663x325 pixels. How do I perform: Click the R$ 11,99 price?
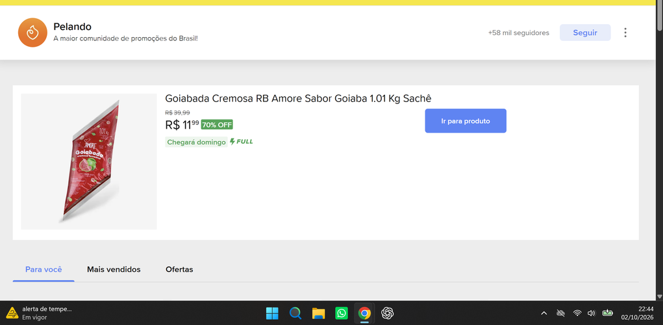(x=182, y=125)
